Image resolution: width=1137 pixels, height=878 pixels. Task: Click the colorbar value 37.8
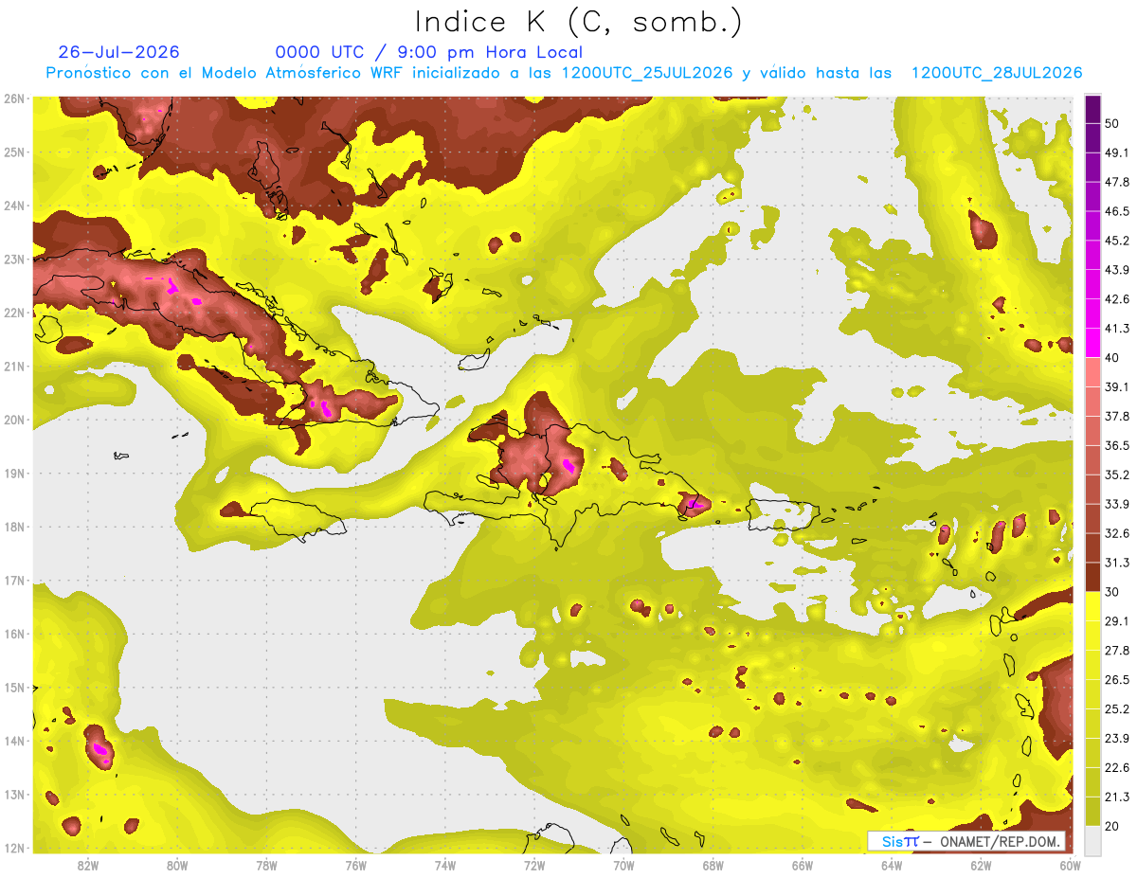(x=1117, y=417)
